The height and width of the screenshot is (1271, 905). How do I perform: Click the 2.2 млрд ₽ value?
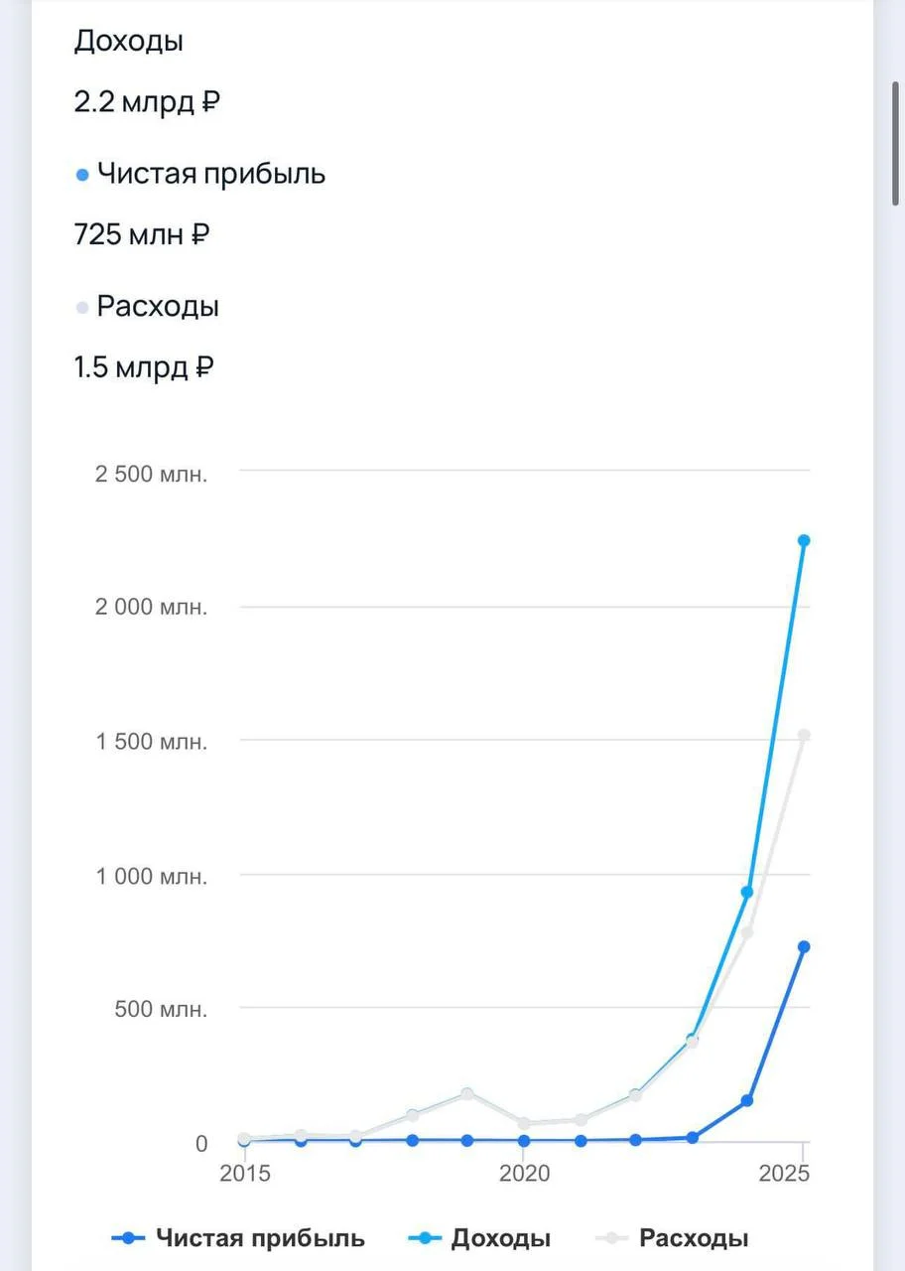146,101
